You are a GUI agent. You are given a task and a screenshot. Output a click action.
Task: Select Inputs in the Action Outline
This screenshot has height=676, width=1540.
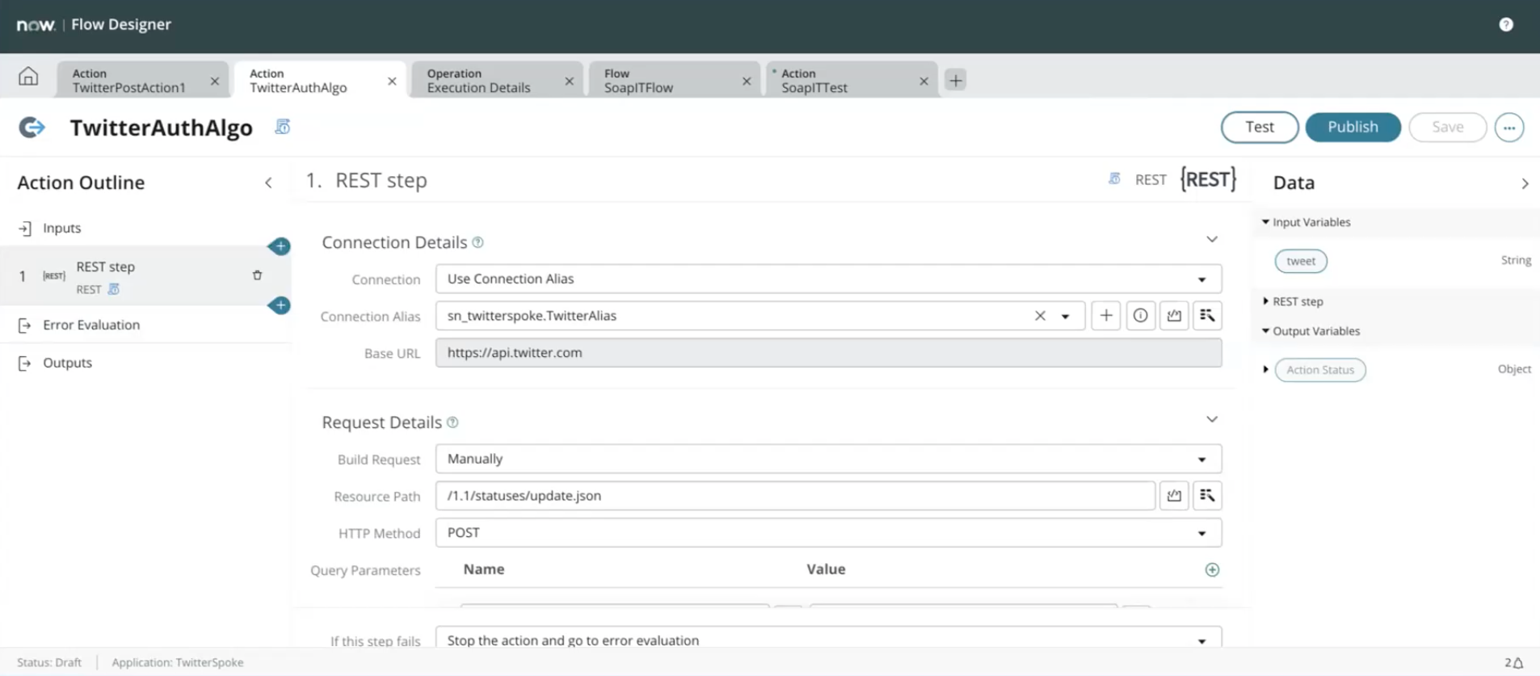coord(62,228)
